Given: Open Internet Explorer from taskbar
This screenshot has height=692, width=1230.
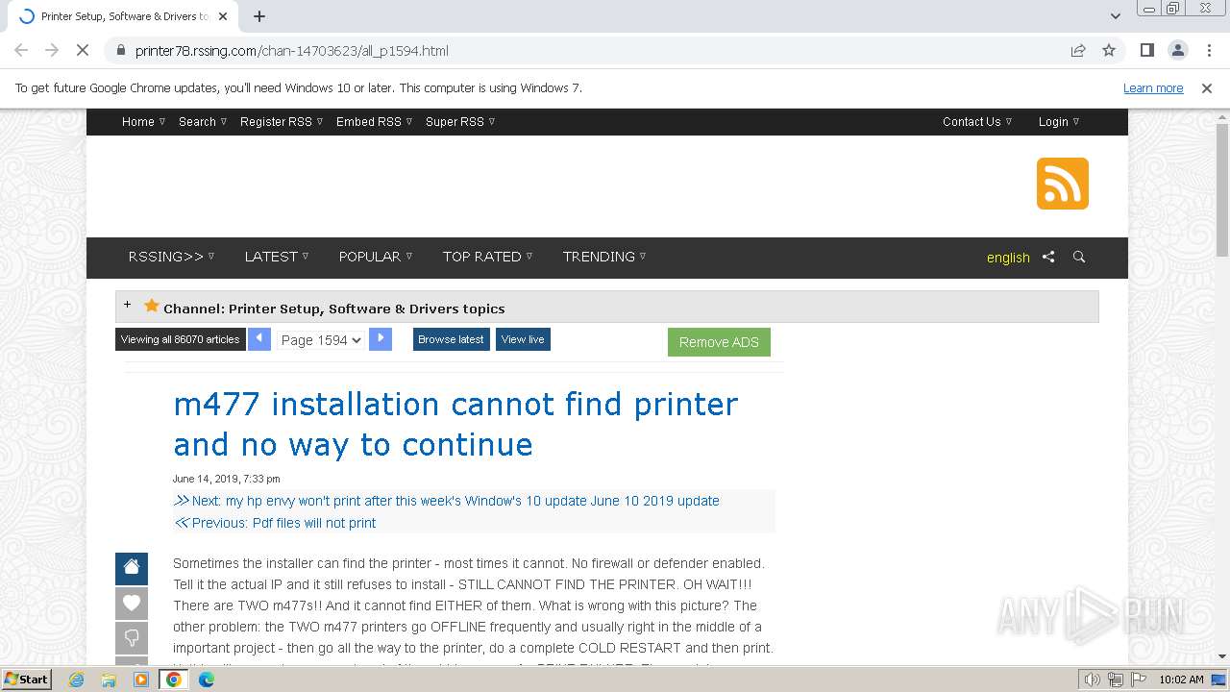Looking at the screenshot, I should (77, 680).
